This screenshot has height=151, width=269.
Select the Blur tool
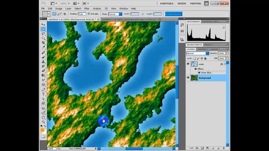tap(43, 80)
